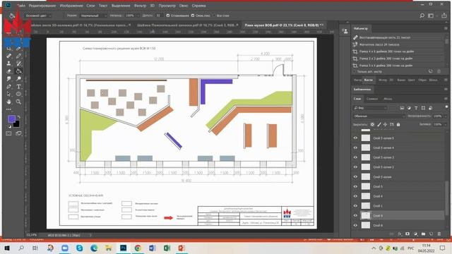
Task: Click the black background color swatch
Action: (16, 124)
